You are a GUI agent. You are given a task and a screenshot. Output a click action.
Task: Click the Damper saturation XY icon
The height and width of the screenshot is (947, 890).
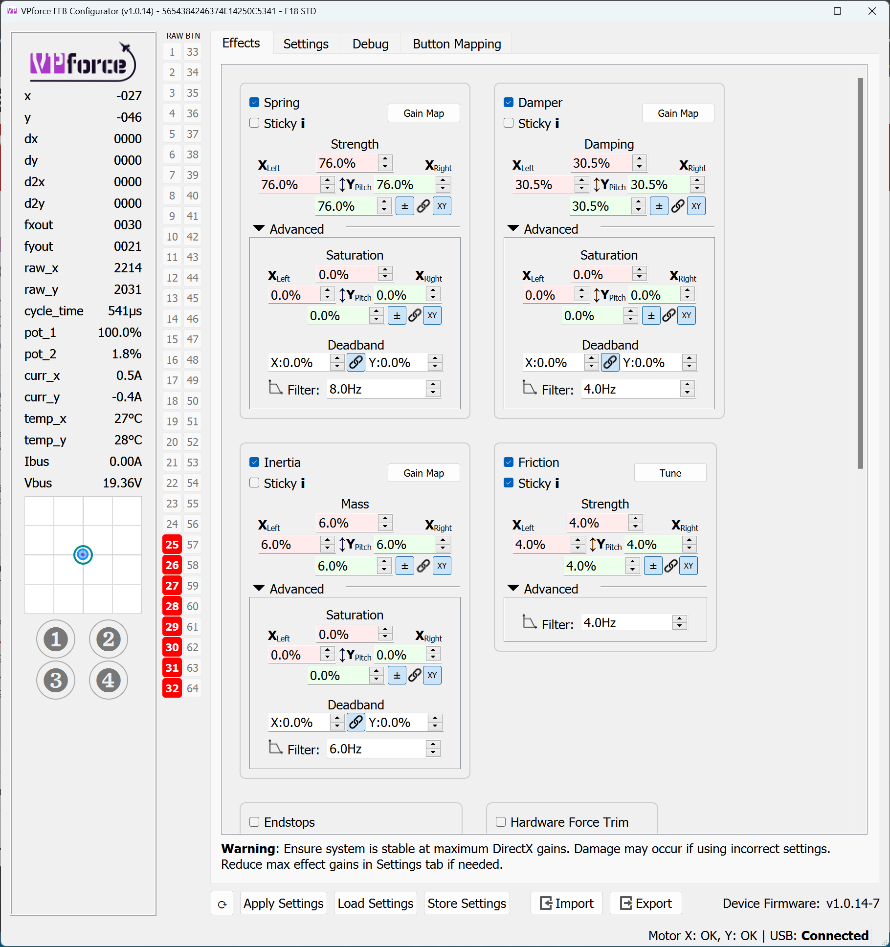click(x=687, y=316)
